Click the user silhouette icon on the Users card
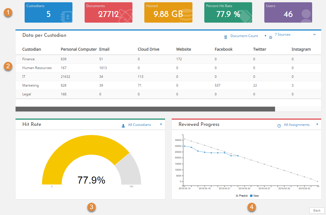326x215 pixels. click(x=306, y=14)
